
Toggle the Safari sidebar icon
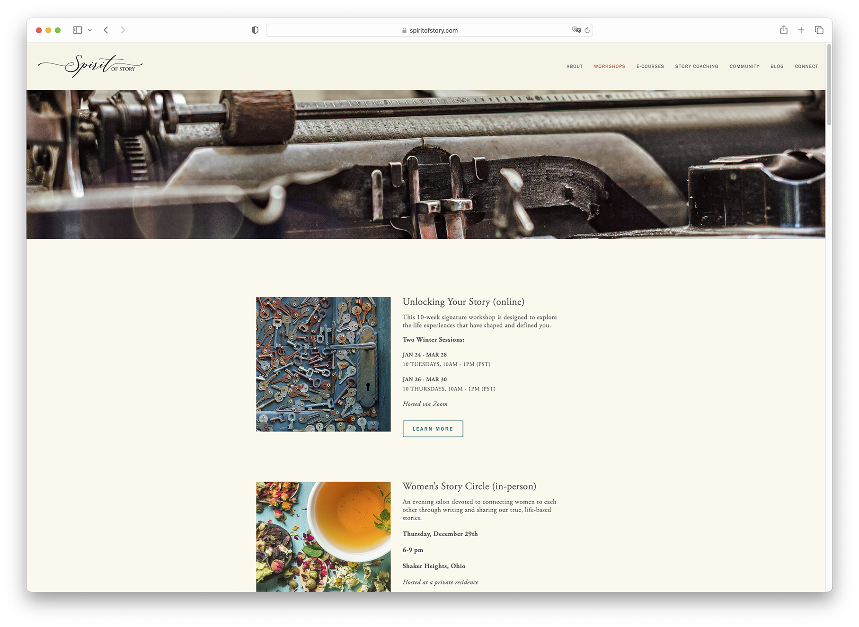[x=78, y=30]
